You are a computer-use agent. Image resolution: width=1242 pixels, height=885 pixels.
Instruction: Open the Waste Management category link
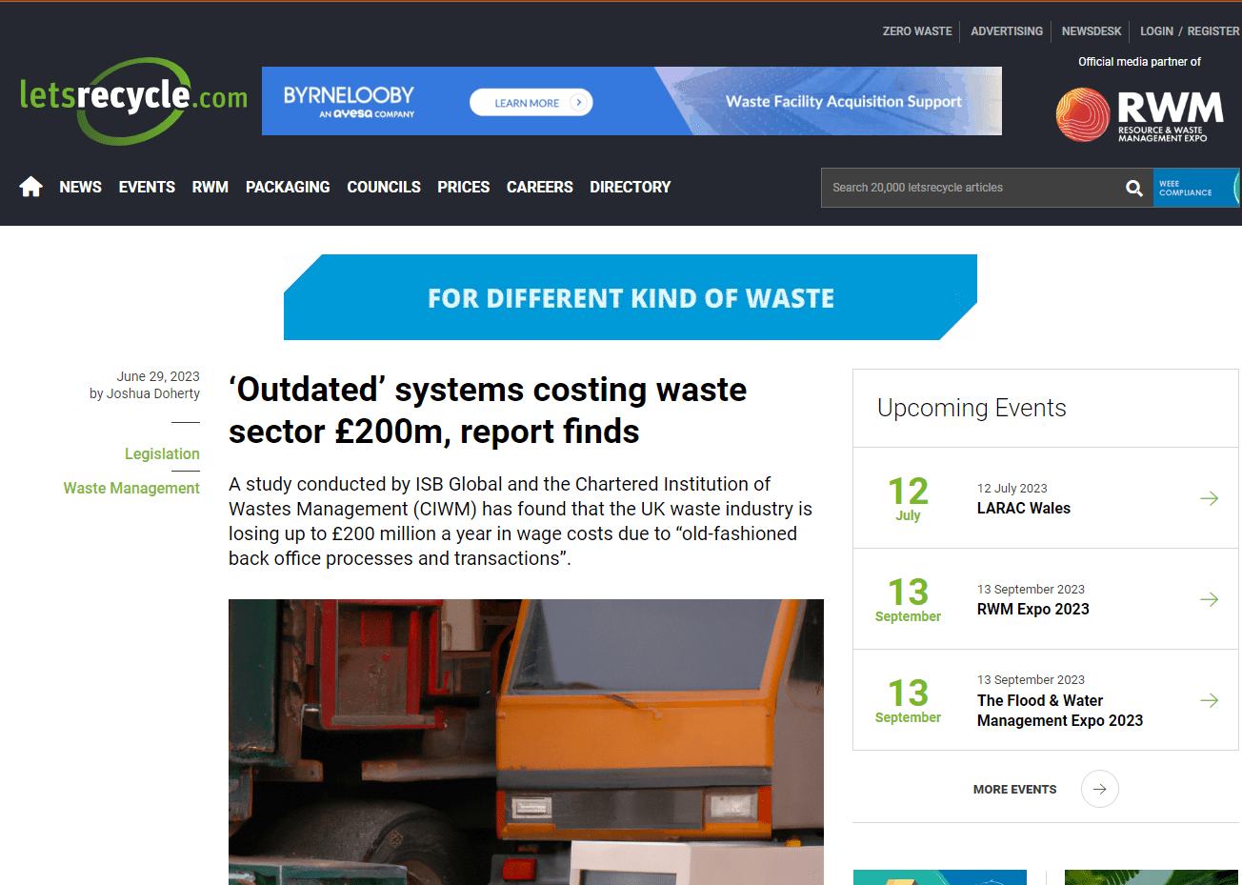(x=131, y=489)
